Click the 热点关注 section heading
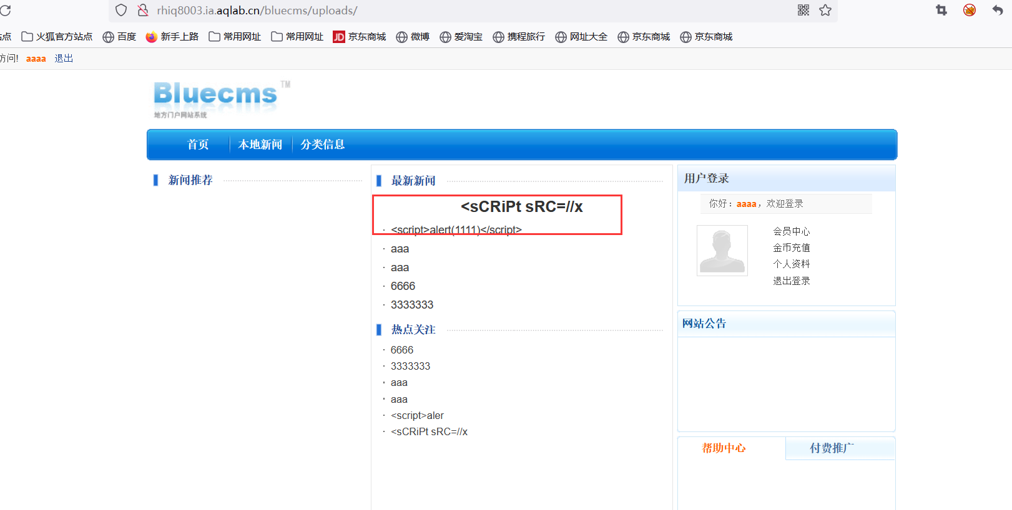 click(413, 330)
